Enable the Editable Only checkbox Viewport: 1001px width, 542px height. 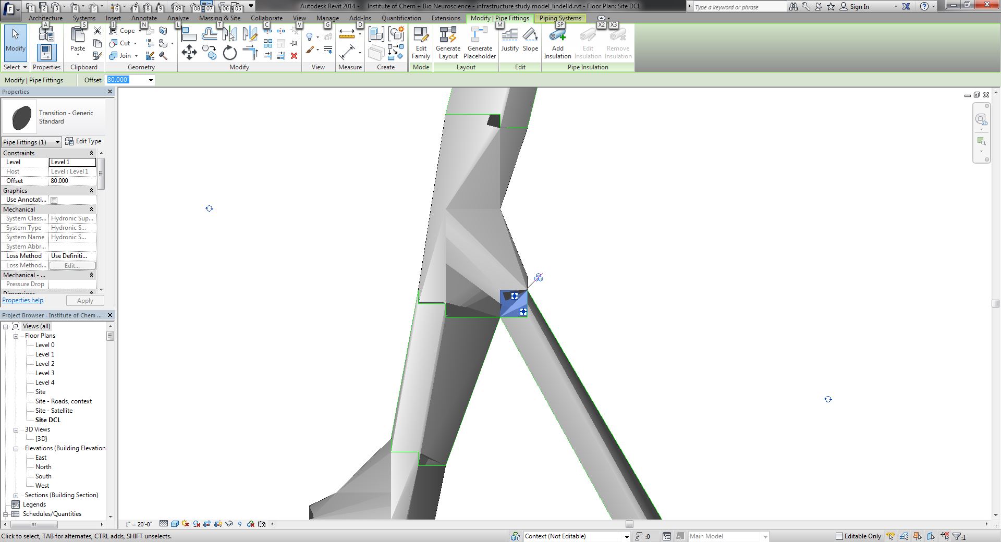[839, 536]
